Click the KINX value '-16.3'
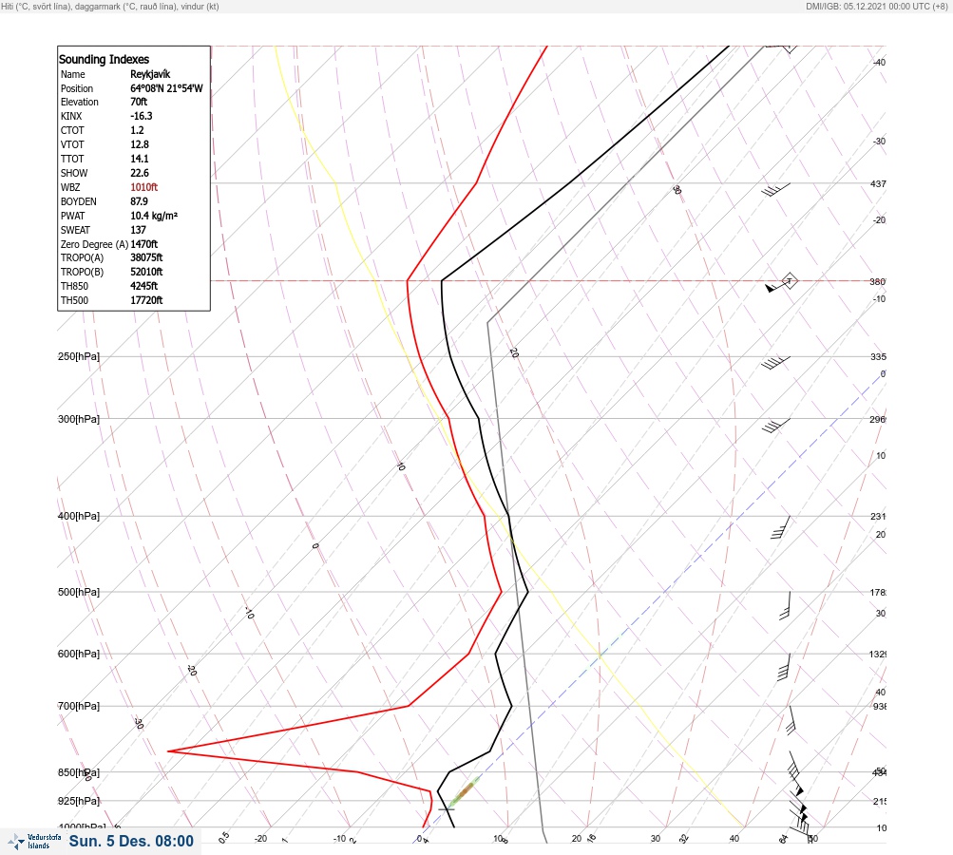 141,116
